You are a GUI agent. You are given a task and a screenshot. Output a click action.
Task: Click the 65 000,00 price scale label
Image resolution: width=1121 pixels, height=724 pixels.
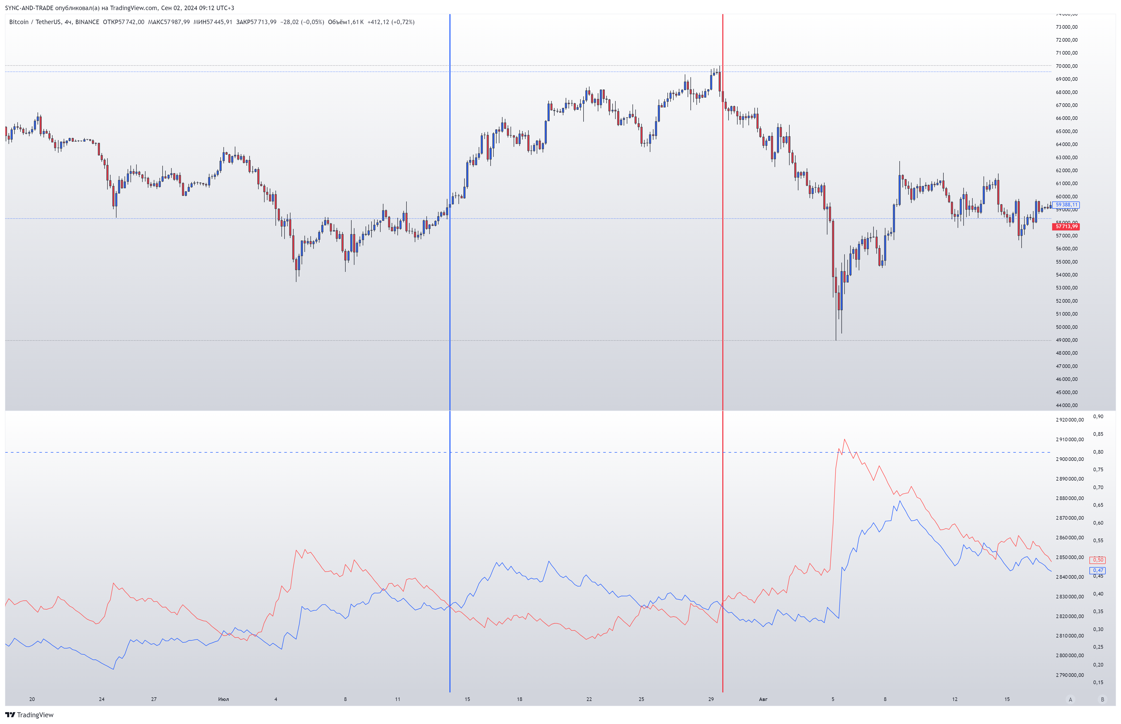coord(1066,132)
